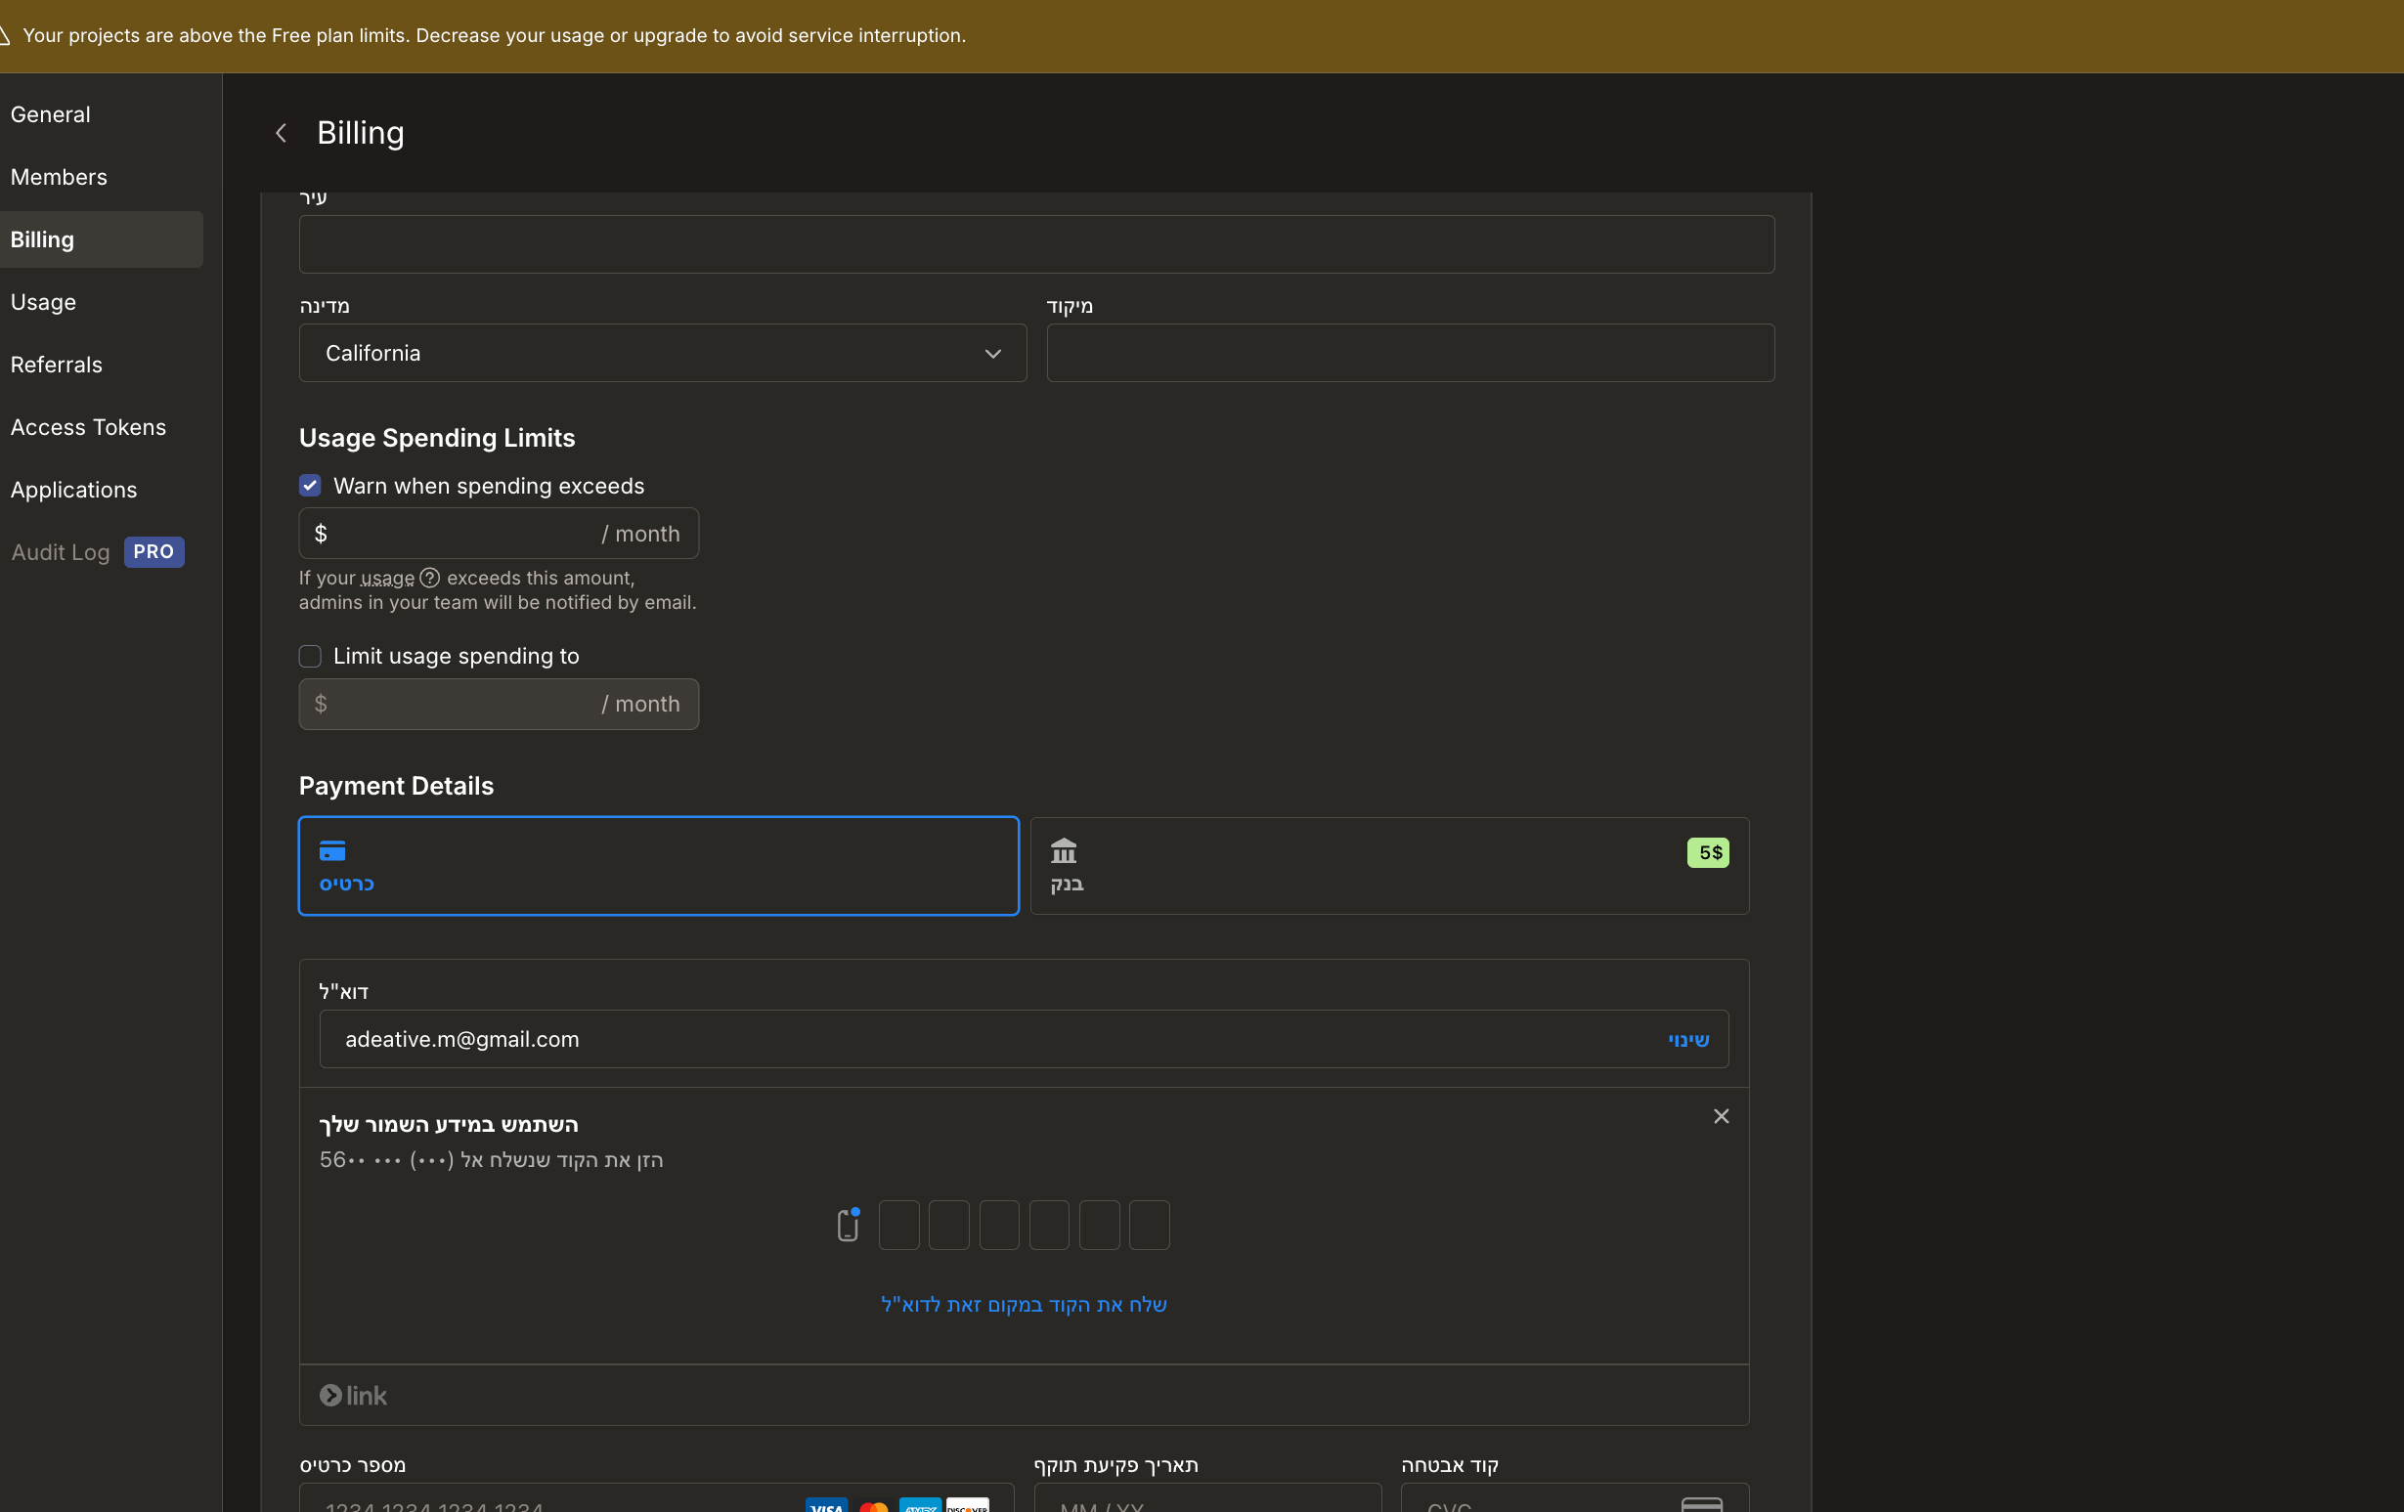This screenshot has width=2404, height=1512.
Task: Click the first verification code box
Action: point(898,1225)
